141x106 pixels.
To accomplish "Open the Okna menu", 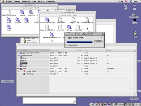I will [34, 1].
